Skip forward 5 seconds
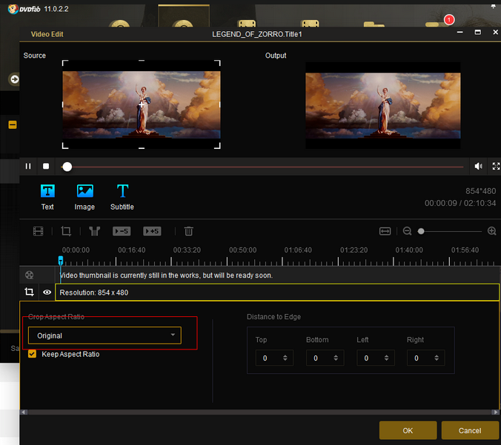This screenshot has height=445, width=501. pyautogui.click(x=152, y=231)
